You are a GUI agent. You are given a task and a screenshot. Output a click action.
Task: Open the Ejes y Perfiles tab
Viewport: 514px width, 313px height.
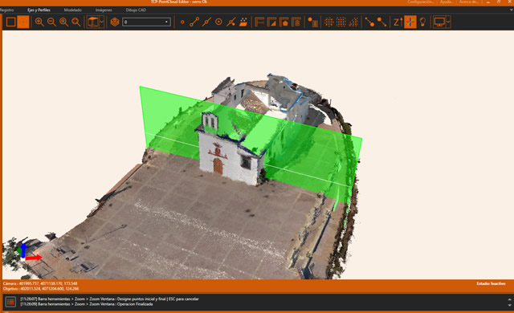tap(39, 10)
